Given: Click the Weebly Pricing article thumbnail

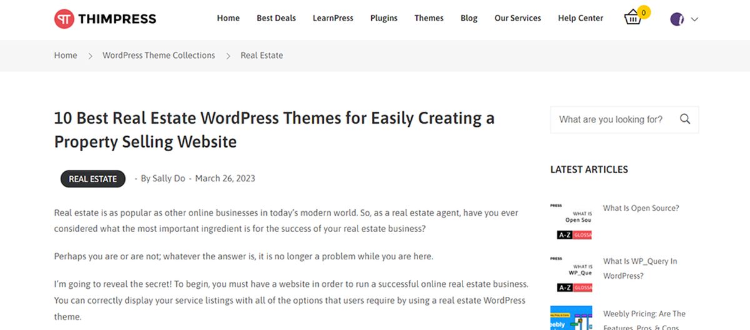Looking at the screenshot, I should [x=571, y=318].
